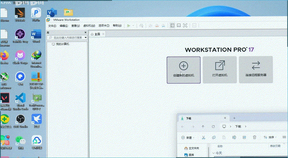
Task: Click the Back arrow in File Explorer
Action: 183,126
